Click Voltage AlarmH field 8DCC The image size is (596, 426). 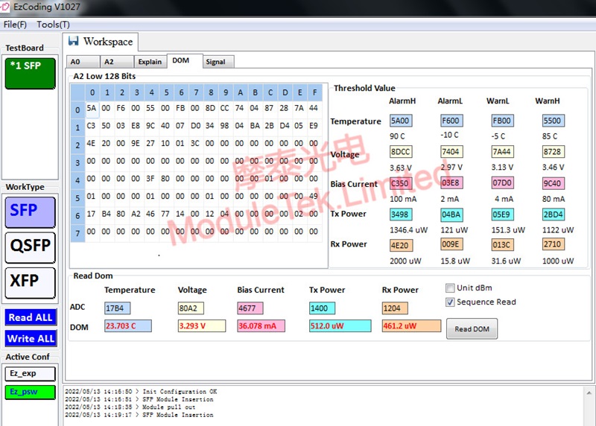(401, 152)
